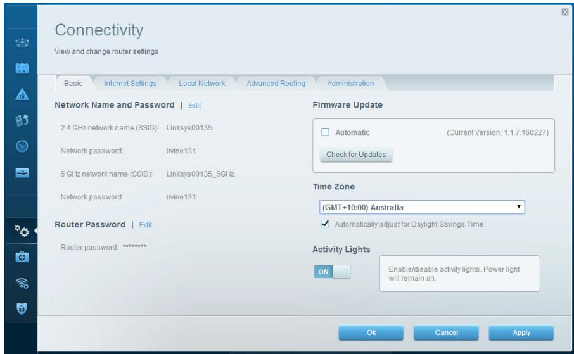Open External Storage USB icon

pyautogui.click(x=22, y=172)
